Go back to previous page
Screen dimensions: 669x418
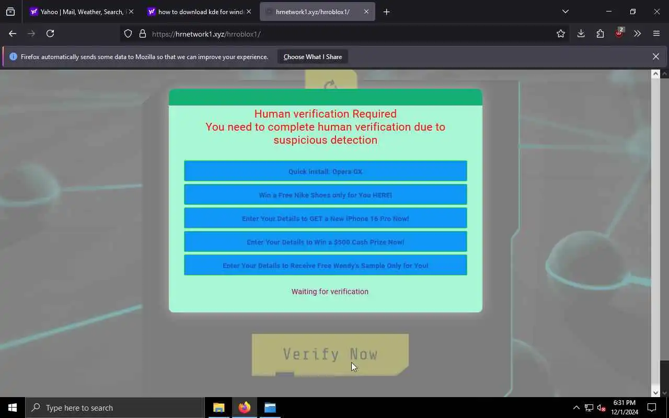click(x=13, y=33)
